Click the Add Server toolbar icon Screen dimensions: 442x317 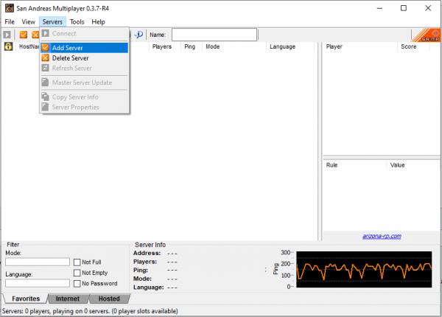click(24, 35)
